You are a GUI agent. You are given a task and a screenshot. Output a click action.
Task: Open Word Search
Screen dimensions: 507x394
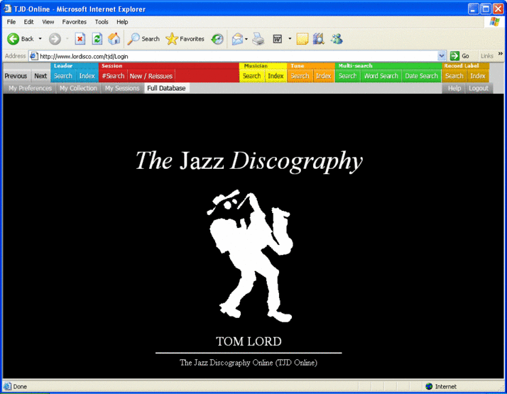[x=381, y=76]
